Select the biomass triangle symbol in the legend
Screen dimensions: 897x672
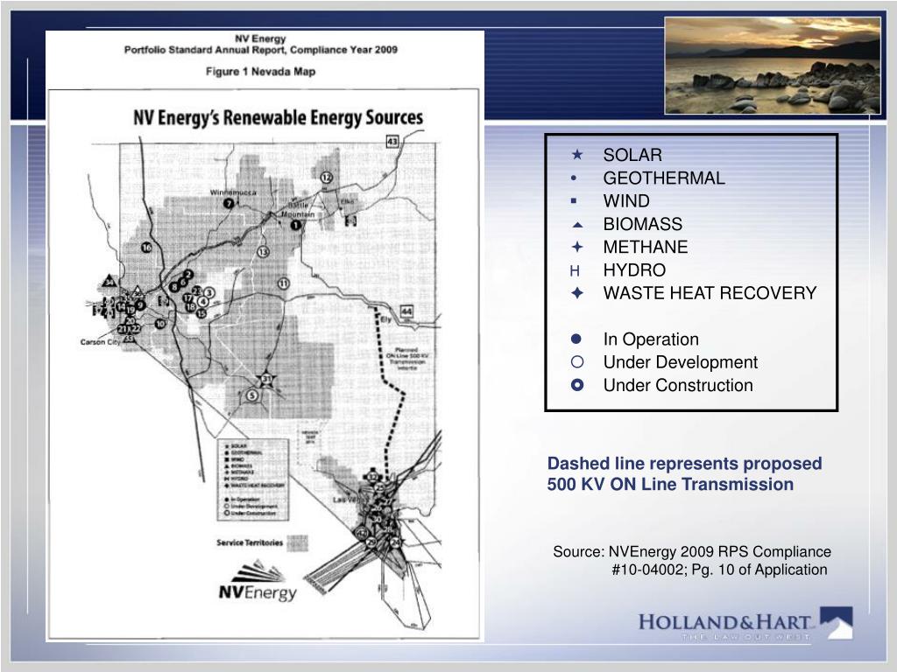pyautogui.click(x=577, y=225)
